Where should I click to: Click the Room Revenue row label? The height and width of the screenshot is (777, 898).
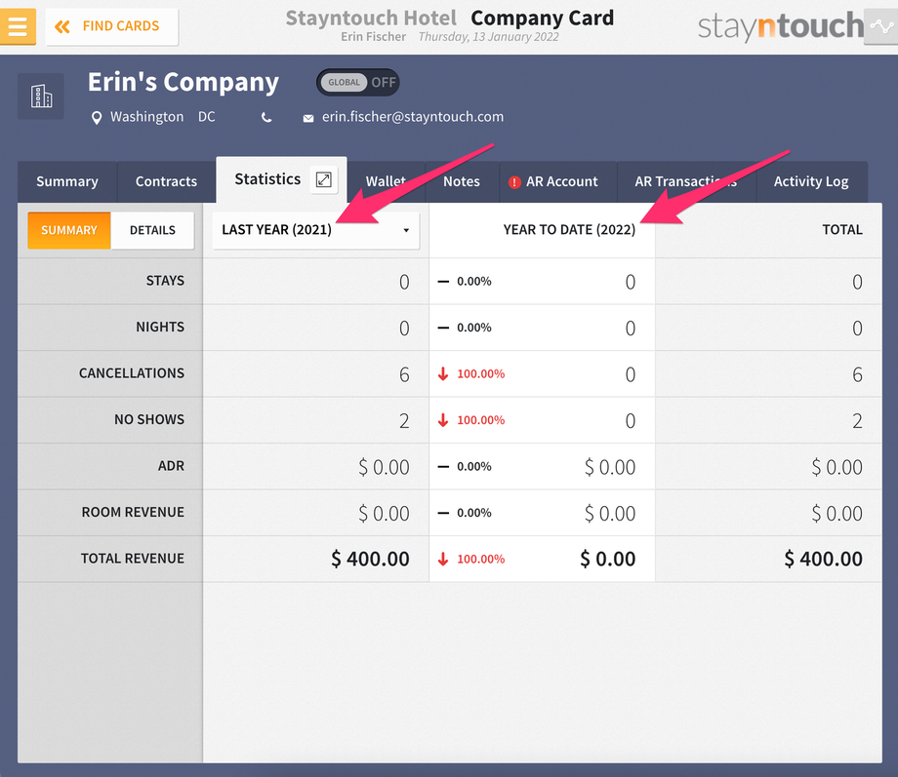tap(133, 513)
